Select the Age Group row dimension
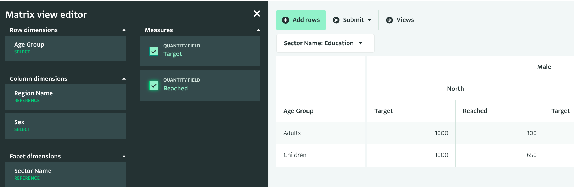The height and width of the screenshot is (187, 574). 66,48
